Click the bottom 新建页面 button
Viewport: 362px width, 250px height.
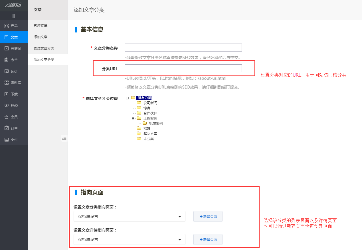208,239
